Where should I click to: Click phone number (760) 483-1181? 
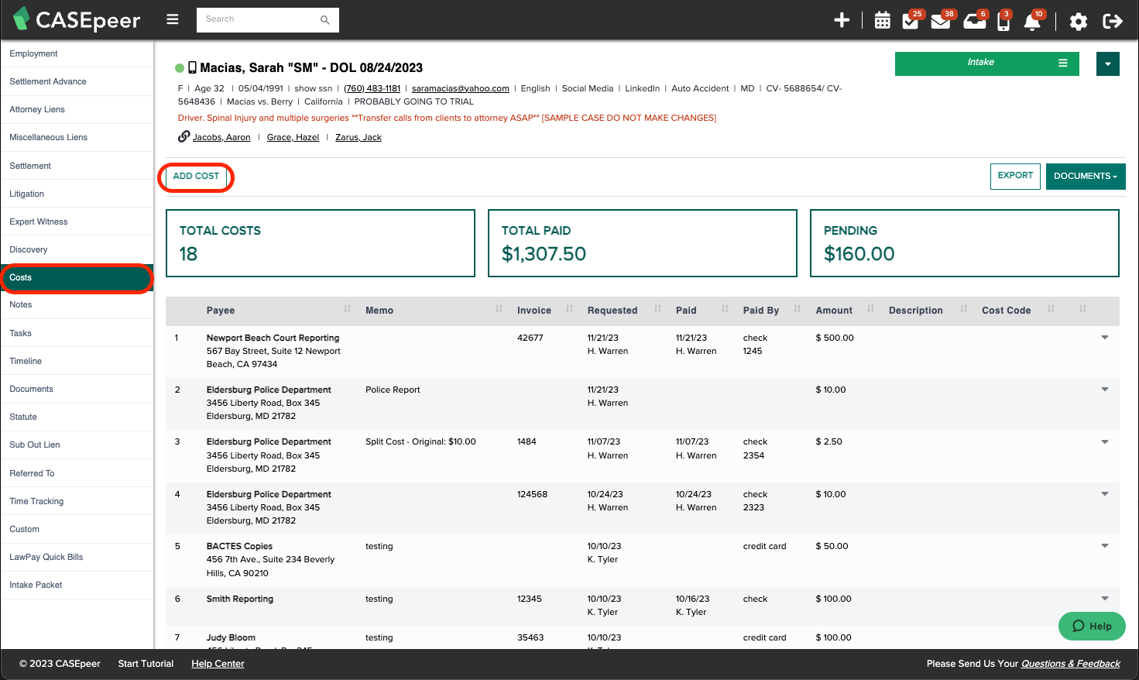(x=372, y=88)
